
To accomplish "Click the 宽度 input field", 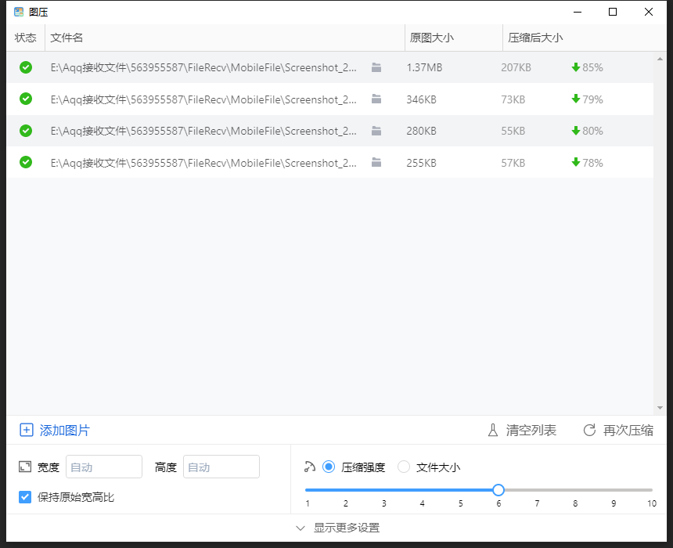I will 104,467.
